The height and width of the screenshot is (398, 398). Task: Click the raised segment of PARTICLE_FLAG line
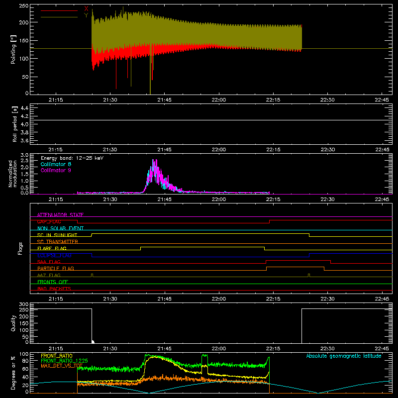point(295,267)
